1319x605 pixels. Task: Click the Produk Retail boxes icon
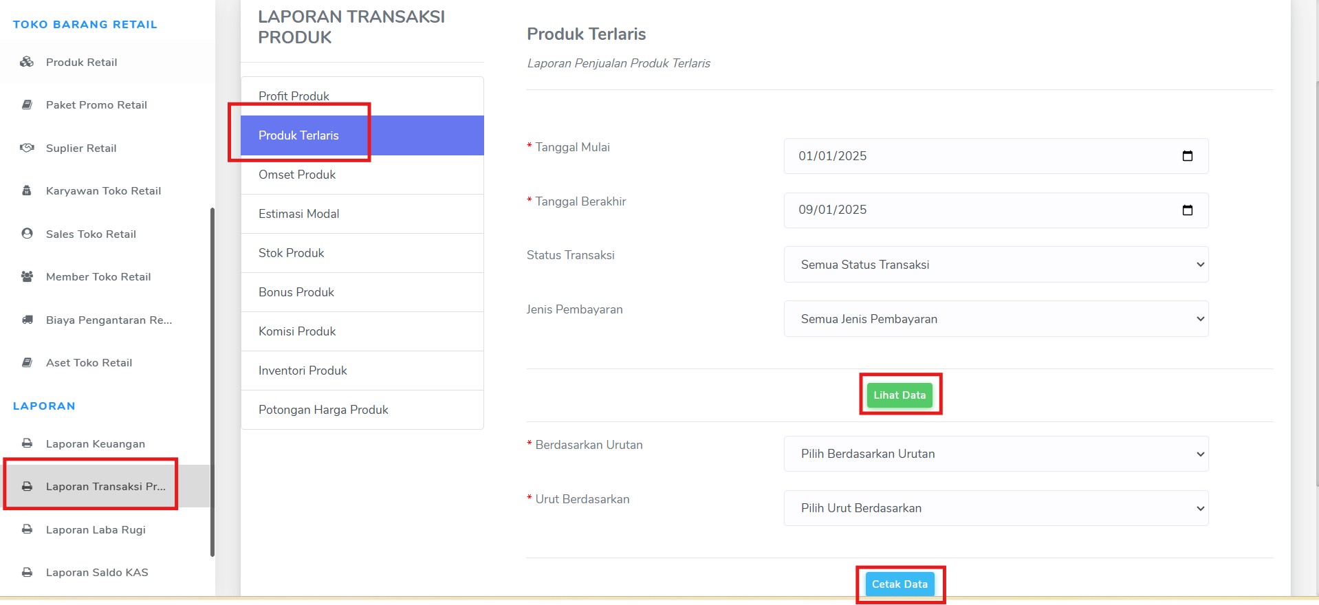coord(27,62)
